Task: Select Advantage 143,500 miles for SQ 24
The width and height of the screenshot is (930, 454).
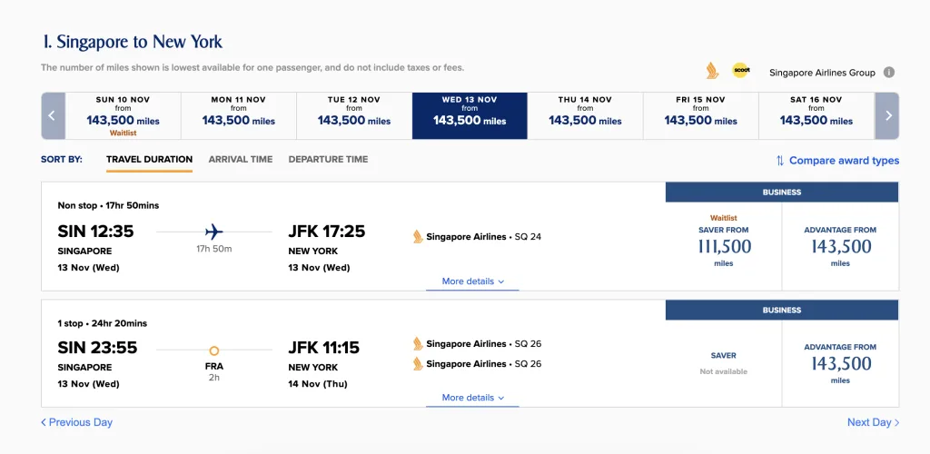Action: point(840,245)
